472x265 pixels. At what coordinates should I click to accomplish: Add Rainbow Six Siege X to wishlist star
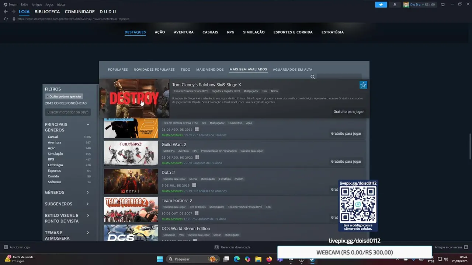[363, 85]
